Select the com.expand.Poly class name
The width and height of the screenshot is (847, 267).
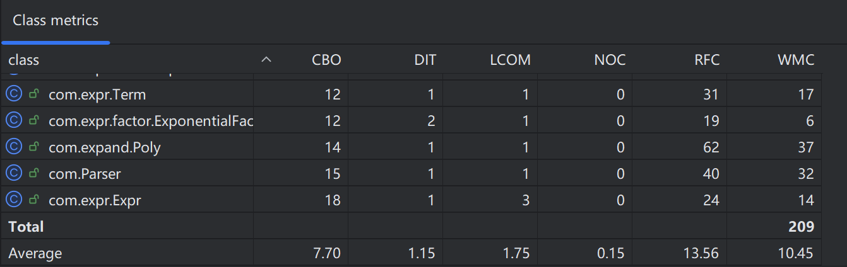tap(104, 148)
